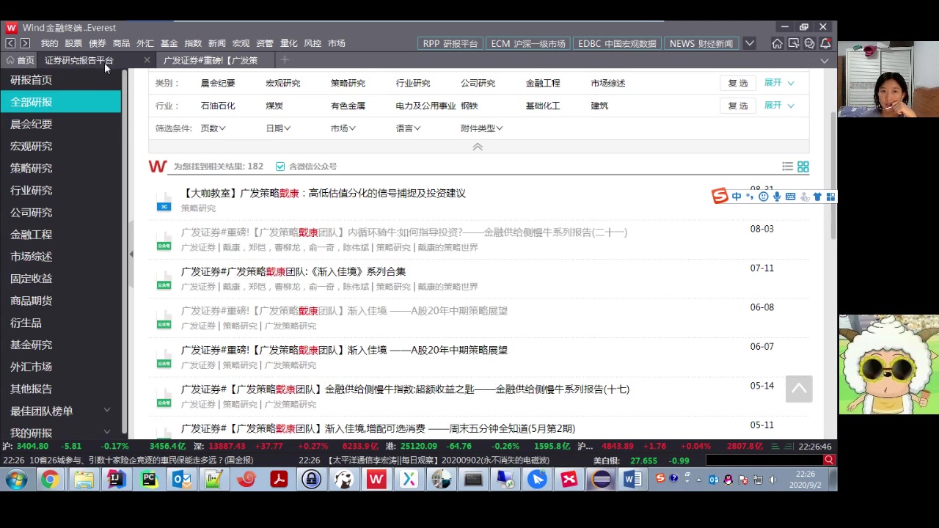The width and height of the screenshot is (939, 528).
Task: Open RPP 研报平台 shortcut
Action: [x=450, y=43]
